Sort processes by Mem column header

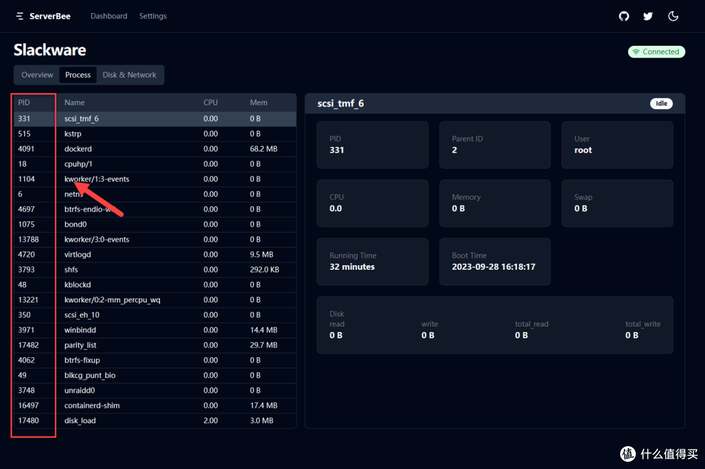pos(258,103)
